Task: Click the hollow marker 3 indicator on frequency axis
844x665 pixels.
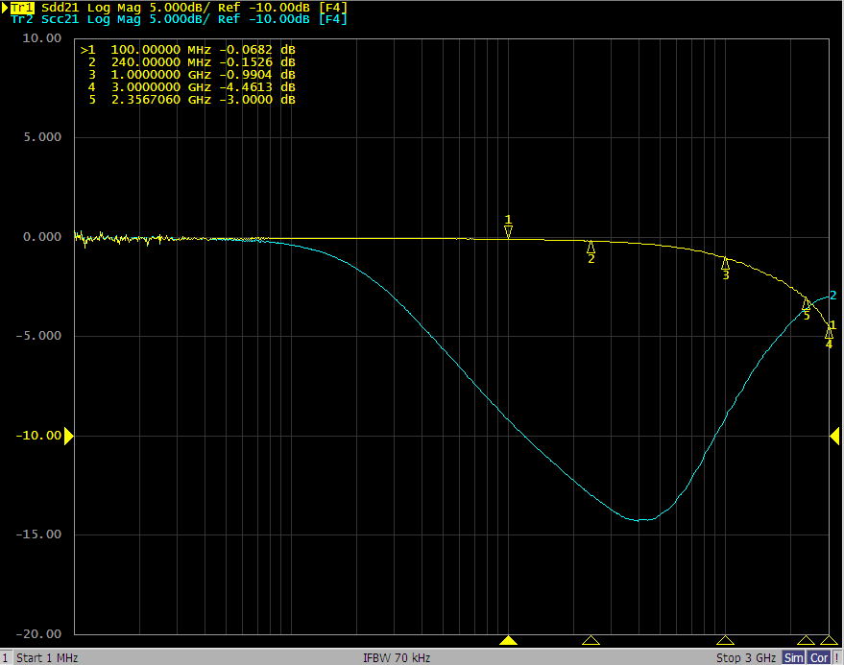Action: (726, 640)
